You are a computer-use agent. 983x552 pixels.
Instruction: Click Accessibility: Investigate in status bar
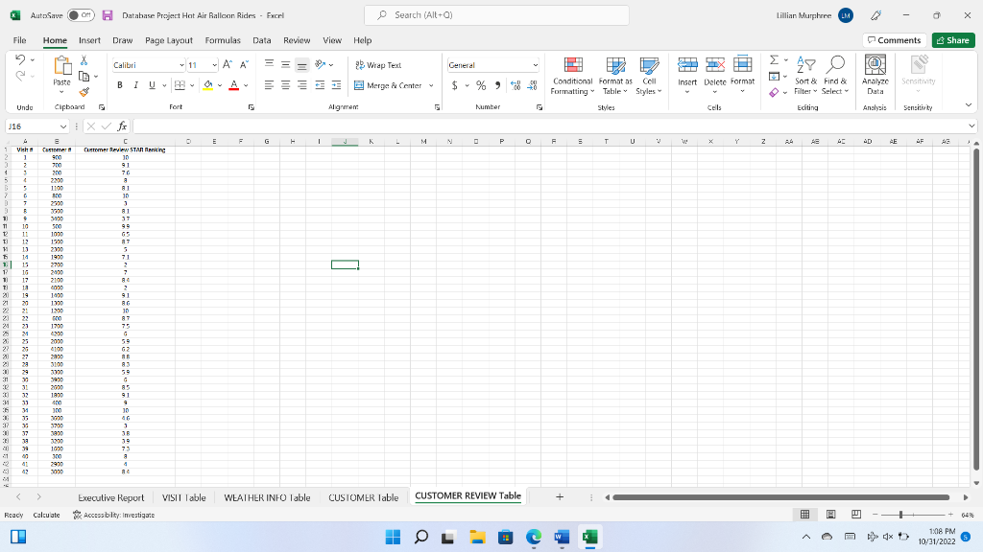[x=113, y=515]
